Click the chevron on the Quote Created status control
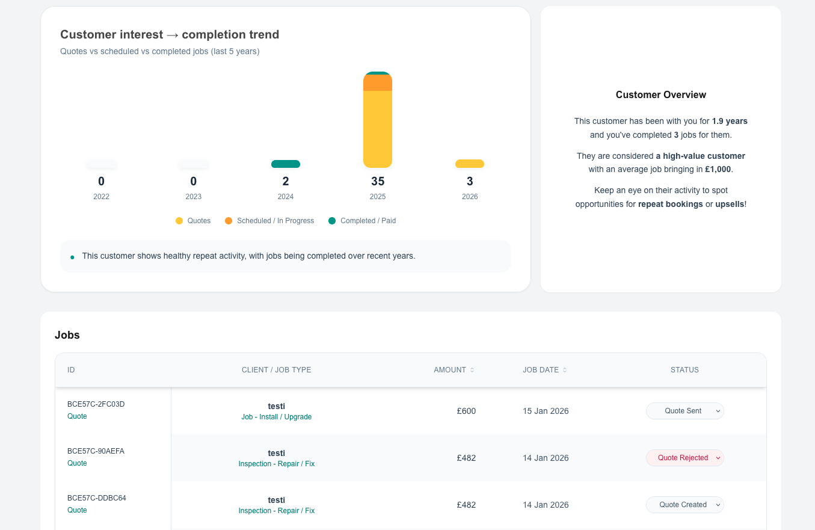Image resolution: width=815 pixels, height=530 pixels. point(717,505)
